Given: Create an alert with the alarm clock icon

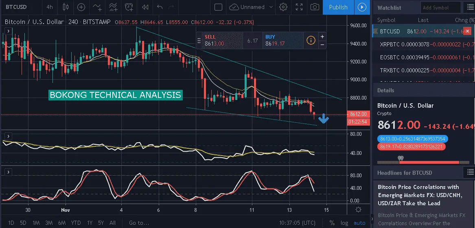Looking at the screenshot, I should click(129, 7).
